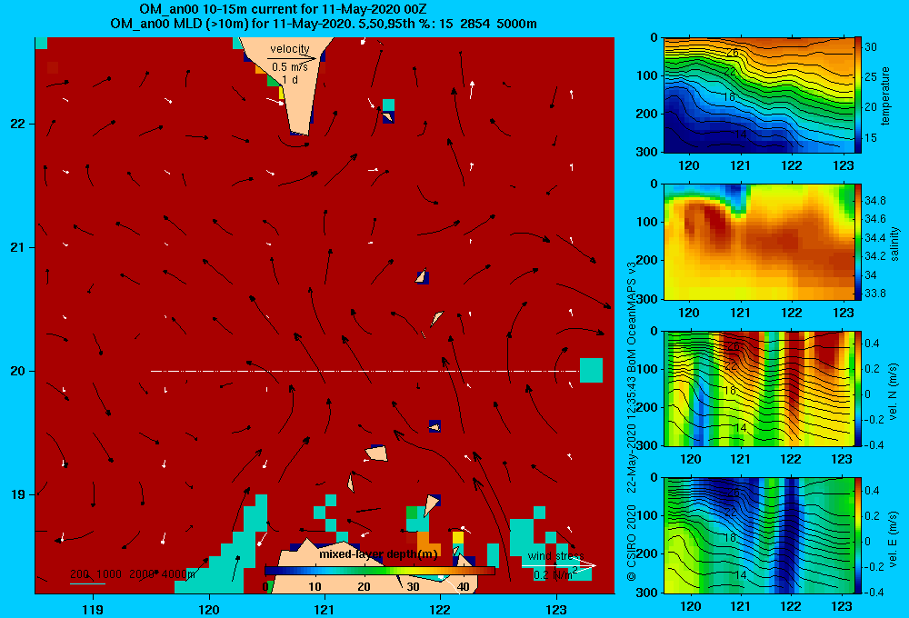The height and width of the screenshot is (618, 909).
Task: Click the '-0.4' tick on the vel. E colorbar
Action: 874,592
